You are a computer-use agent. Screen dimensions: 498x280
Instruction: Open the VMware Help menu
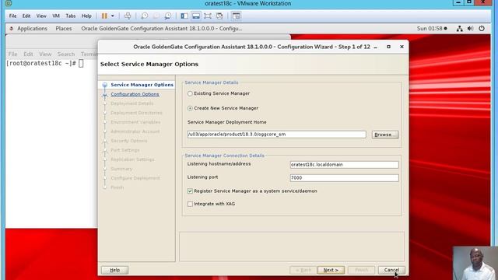pyautogui.click(x=86, y=16)
